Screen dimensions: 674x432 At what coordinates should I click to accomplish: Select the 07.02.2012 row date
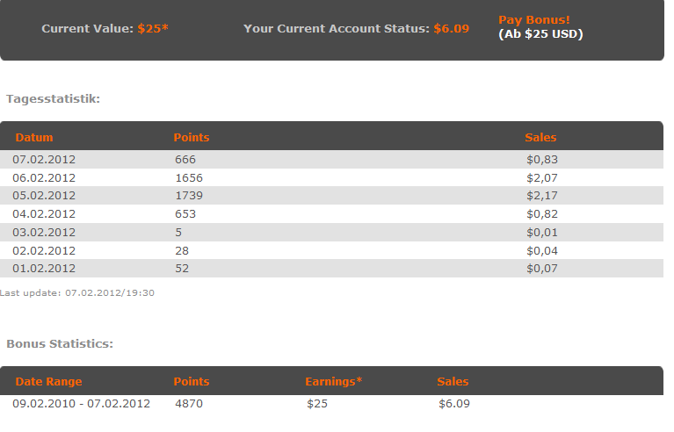(x=44, y=159)
